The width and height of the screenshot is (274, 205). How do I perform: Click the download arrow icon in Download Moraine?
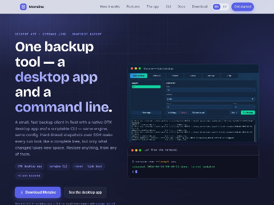click(x=22, y=192)
